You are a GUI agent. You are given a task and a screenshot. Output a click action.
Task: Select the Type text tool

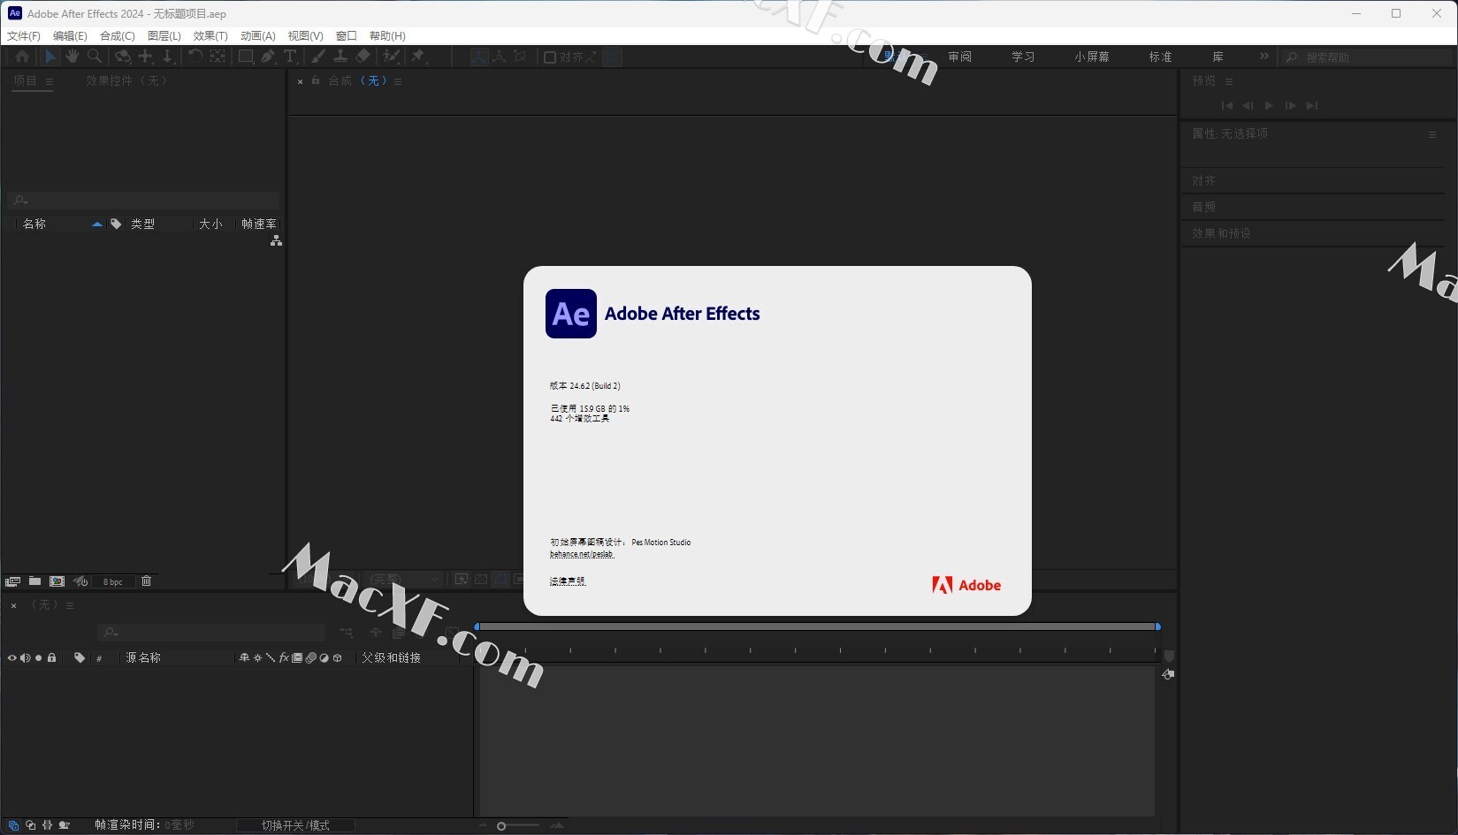pos(290,57)
